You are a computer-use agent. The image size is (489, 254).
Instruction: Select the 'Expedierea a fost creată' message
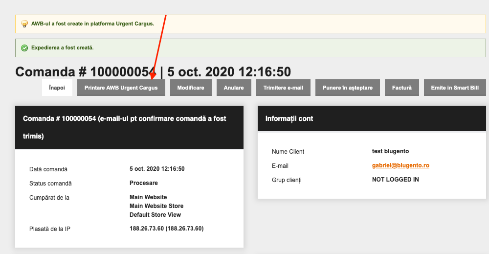pyautogui.click(x=63, y=48)
